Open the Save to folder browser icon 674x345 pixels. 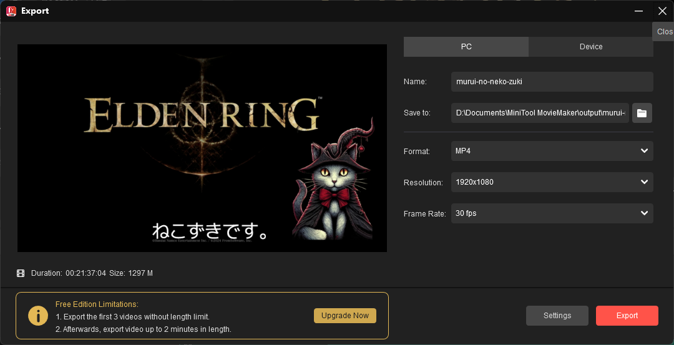[x=642, y=113]
